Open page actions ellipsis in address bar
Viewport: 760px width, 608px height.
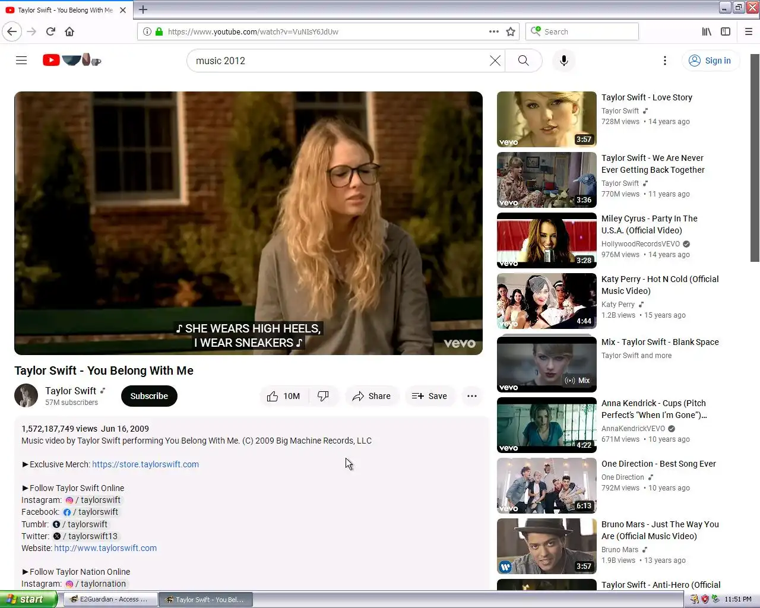point(494,31)
